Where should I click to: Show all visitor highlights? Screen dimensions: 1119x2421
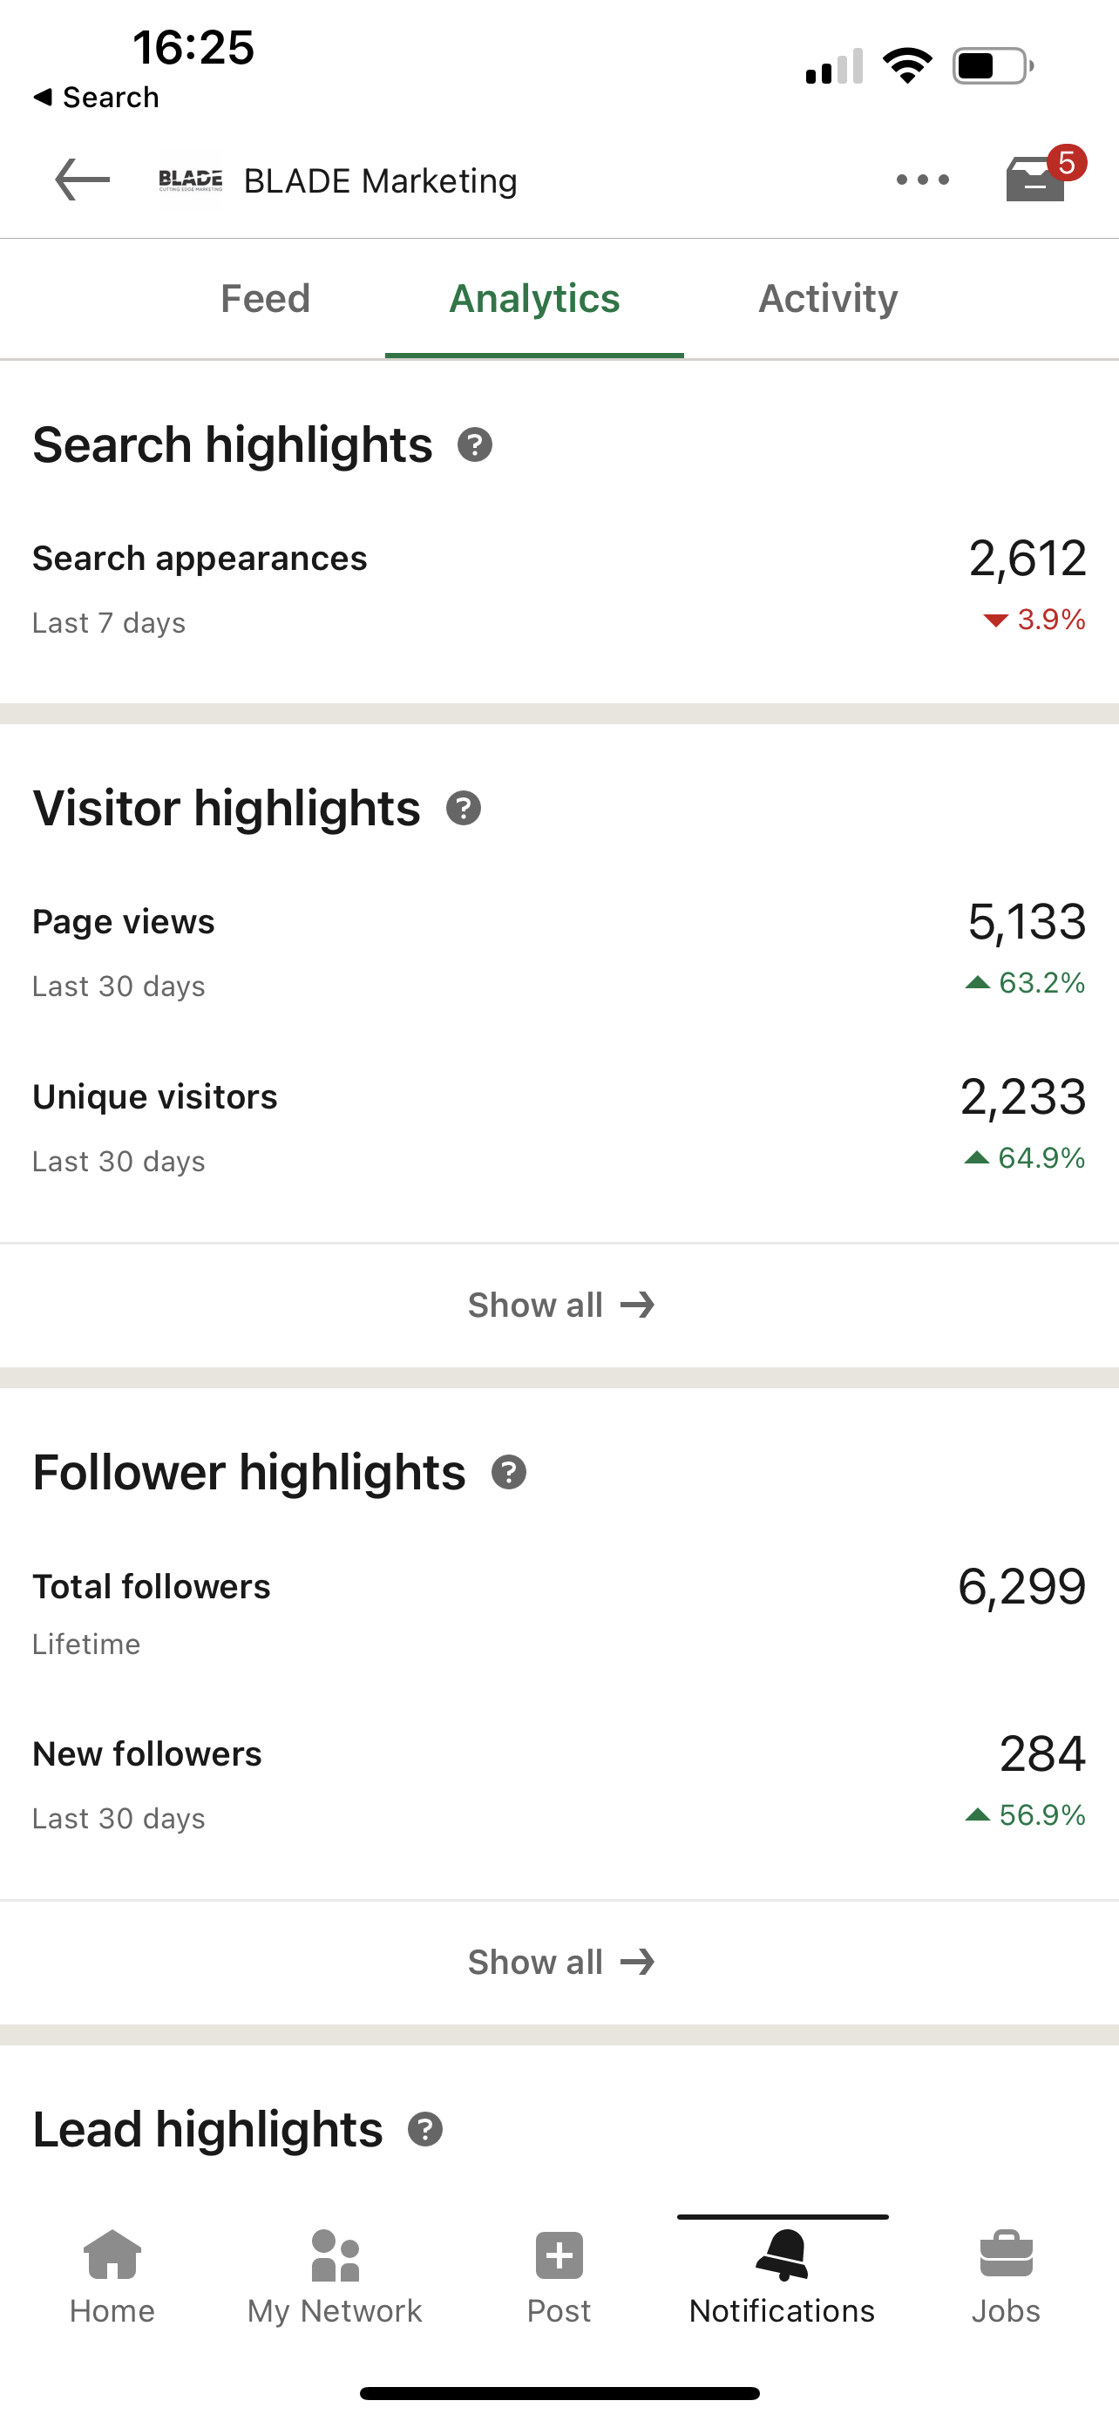tap(560, 1305)
